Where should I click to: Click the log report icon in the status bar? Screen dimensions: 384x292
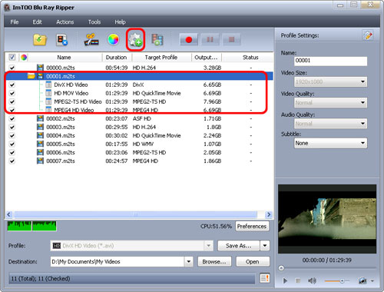tap(265, 278)
